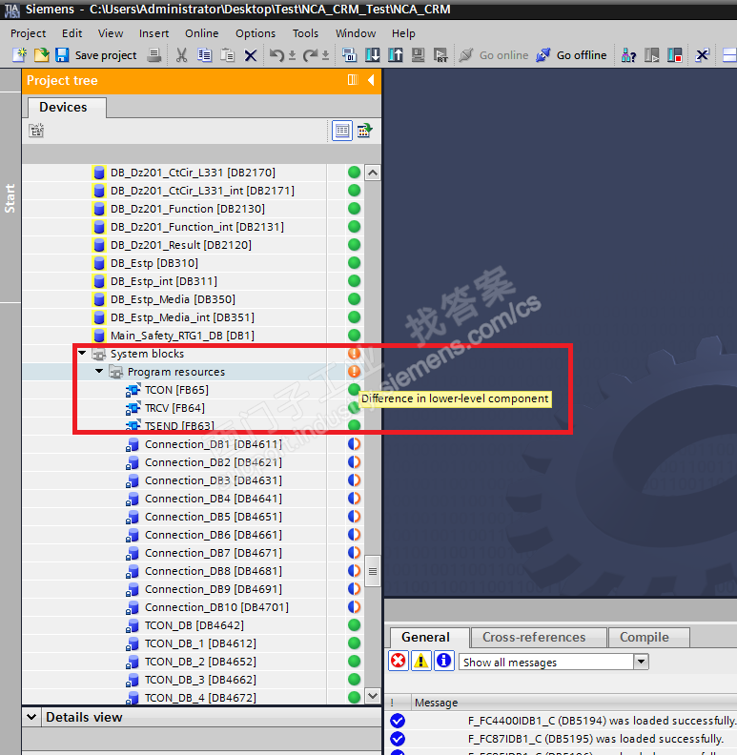Click the Start CPU toolbar icon
737x755 pixels.
[x=652, y=55]
